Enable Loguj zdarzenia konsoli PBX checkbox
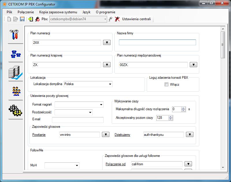This screenshot has height=182, width=231. [166, 85]
